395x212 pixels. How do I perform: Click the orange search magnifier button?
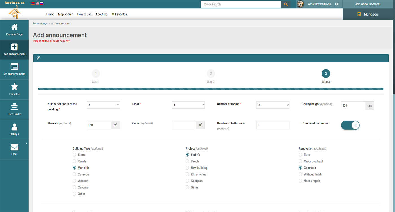(286, 4)
